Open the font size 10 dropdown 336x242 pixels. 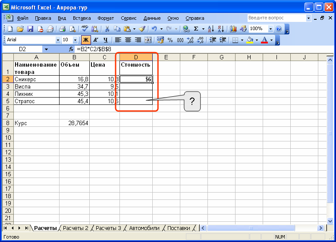coord(75,40)
